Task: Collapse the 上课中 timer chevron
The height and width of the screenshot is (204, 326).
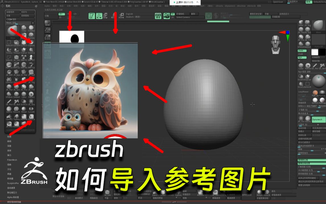Action: pyautogui.click(x=197, y=2)
